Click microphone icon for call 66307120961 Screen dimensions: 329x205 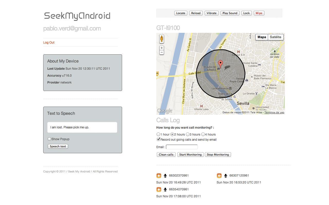click(226, 176)
